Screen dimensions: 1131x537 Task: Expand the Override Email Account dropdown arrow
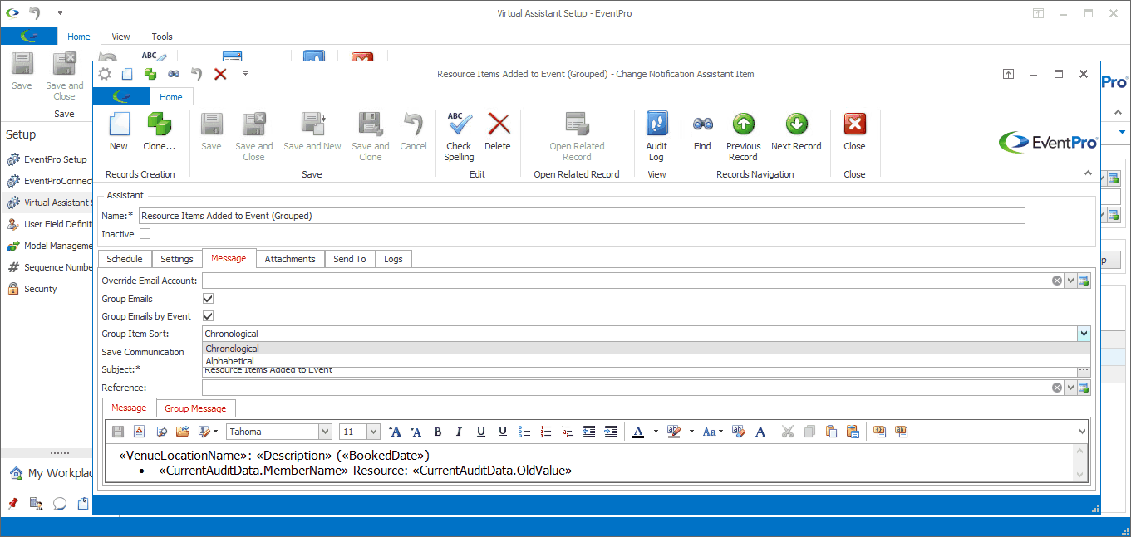1070,281
